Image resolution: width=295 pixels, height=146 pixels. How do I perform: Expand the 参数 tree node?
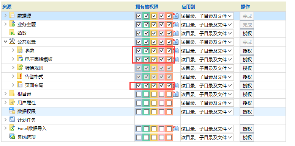pos(13,50)
